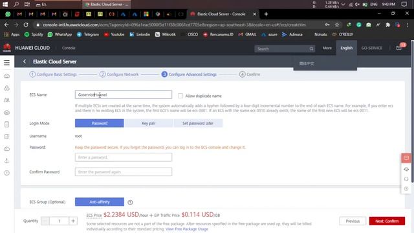
Task: Select Set password later login mode
Action: (198, 123)
